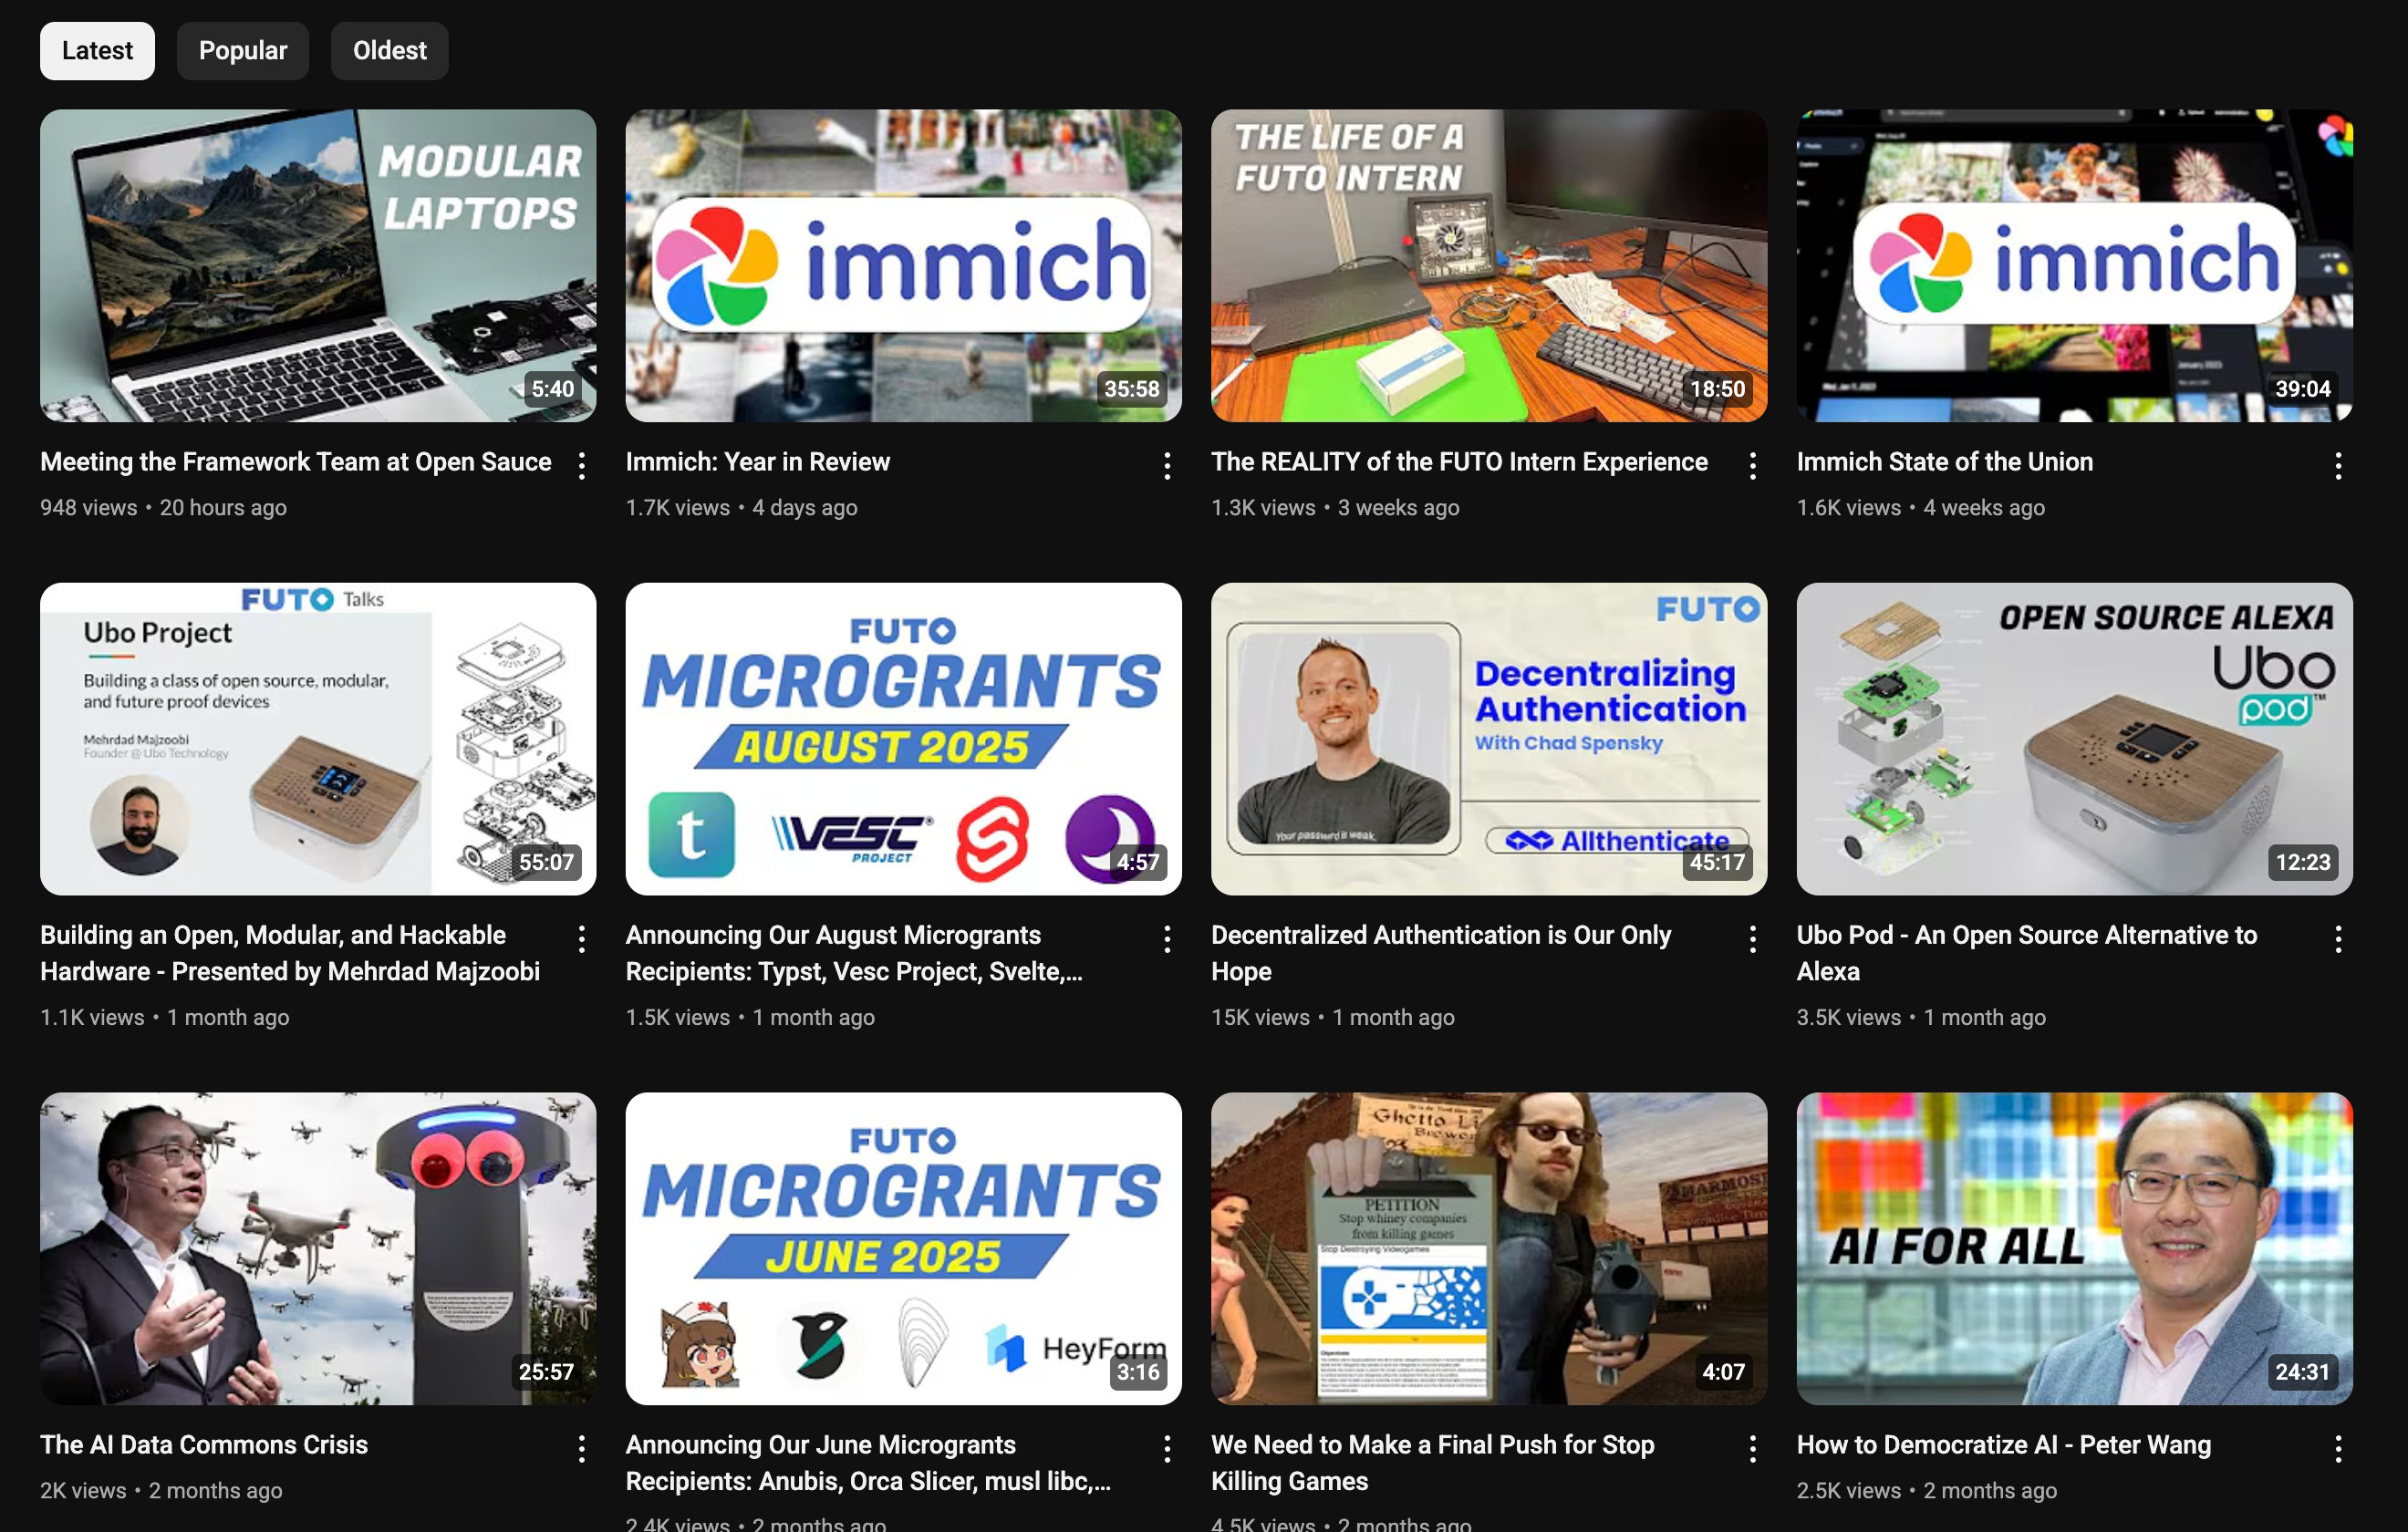The image size is (2408, 1532).
Task: Open the Modular Laptops video thumbnail
Action: (x=318, y=265)
